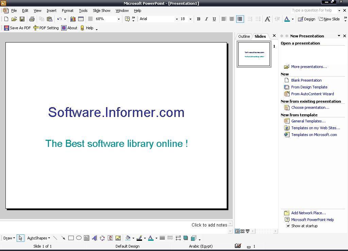This screenshot has height=251, width=348.
Task: Insert WordArt from the drawing toolbar
Action: pyautogui.click(x=94, y=238)
